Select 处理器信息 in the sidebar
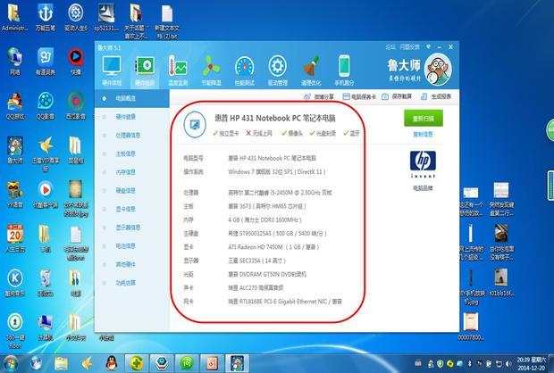 128,135
